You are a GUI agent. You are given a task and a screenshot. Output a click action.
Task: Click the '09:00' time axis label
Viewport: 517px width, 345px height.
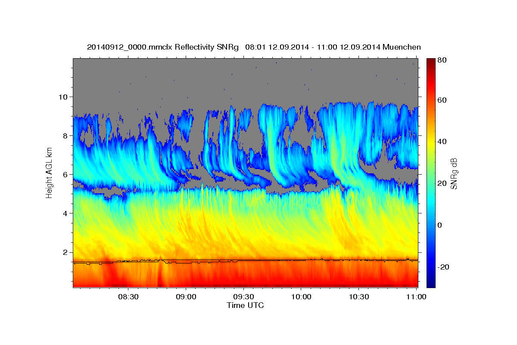click(186, 297)
